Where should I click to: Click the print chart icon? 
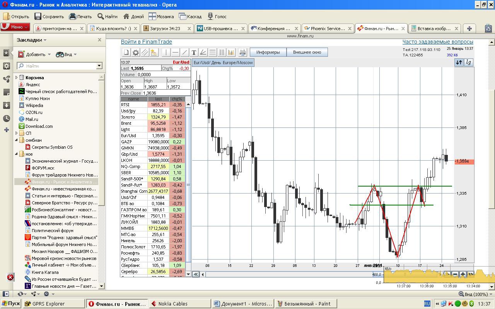coord(242,53)
